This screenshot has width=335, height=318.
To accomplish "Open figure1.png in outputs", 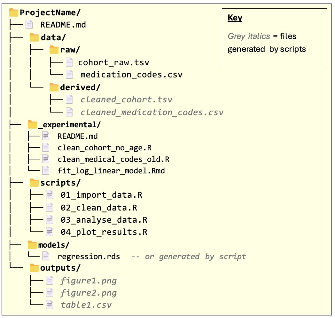I will (89, 281).
